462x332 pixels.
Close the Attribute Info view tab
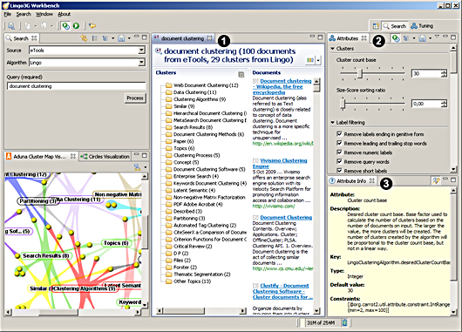coord(372,180)
